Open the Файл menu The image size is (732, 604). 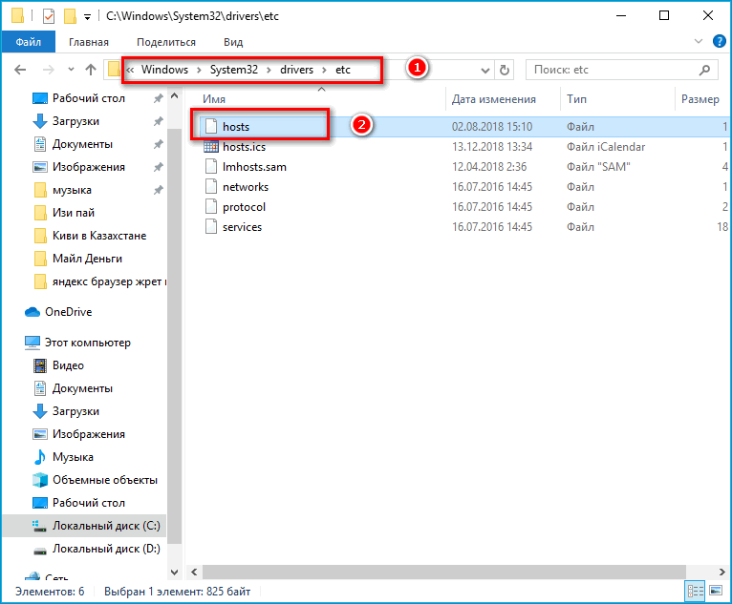click(x=29, y=42)
